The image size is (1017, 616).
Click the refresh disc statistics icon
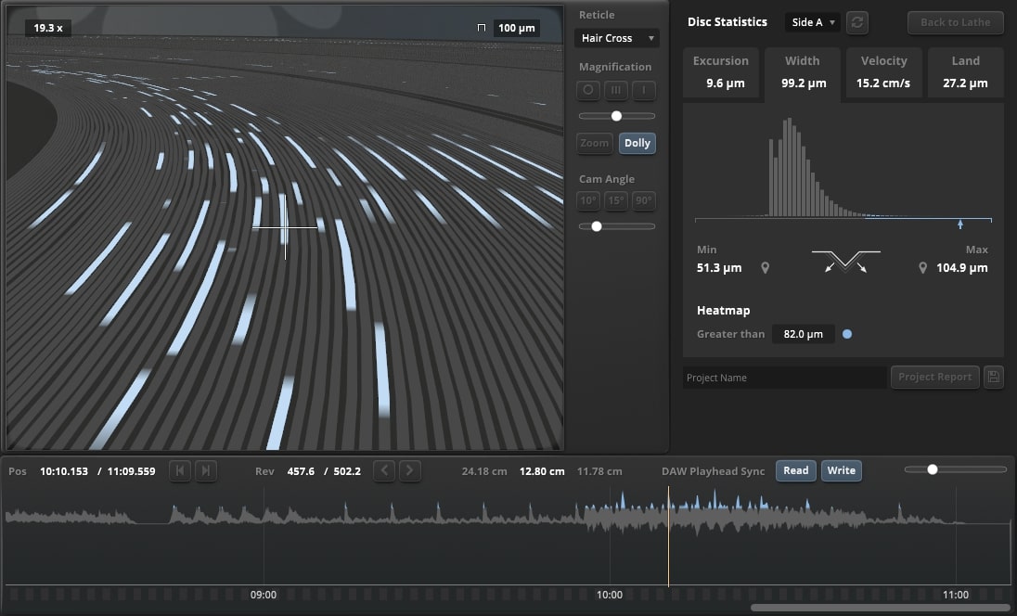857,22
